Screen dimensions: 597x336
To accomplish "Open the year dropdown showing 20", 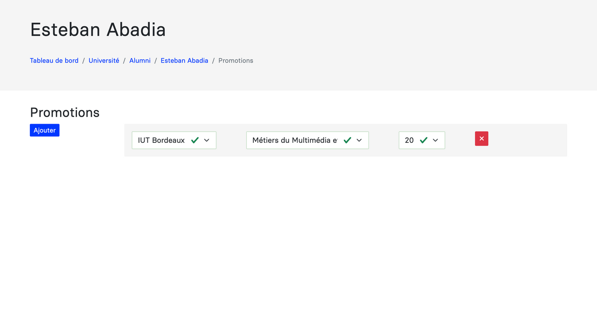I will coord(421,140).
